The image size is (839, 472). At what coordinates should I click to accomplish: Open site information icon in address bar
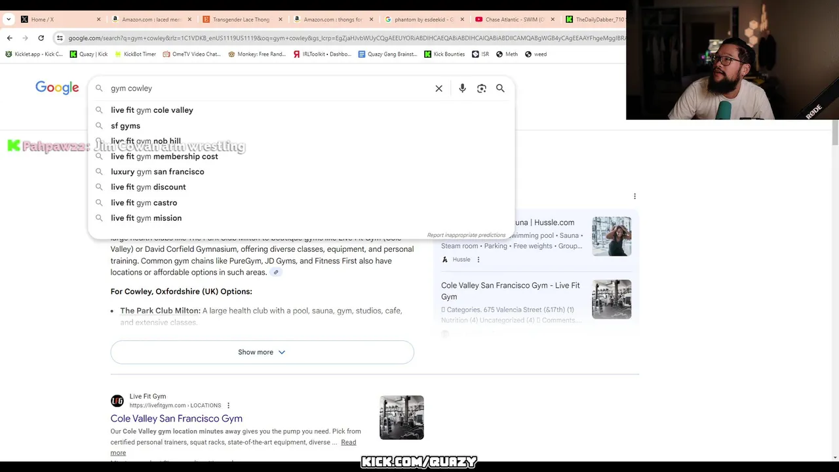click(x=60, y=38)
